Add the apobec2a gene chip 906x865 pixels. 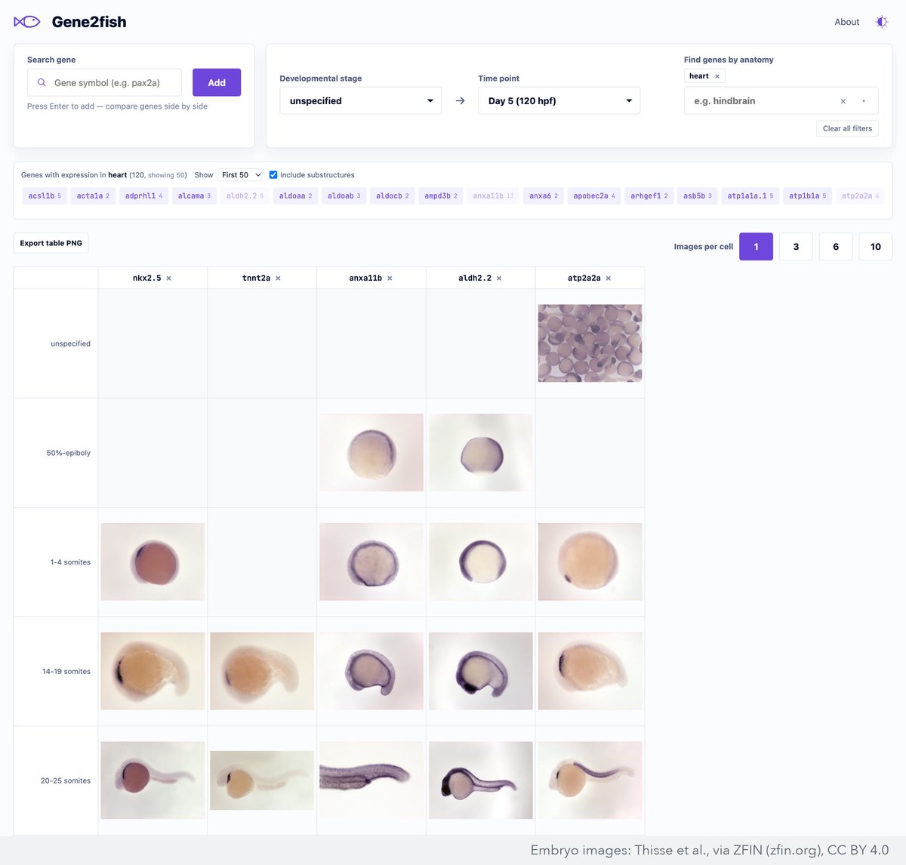click(x=594, y=196)
